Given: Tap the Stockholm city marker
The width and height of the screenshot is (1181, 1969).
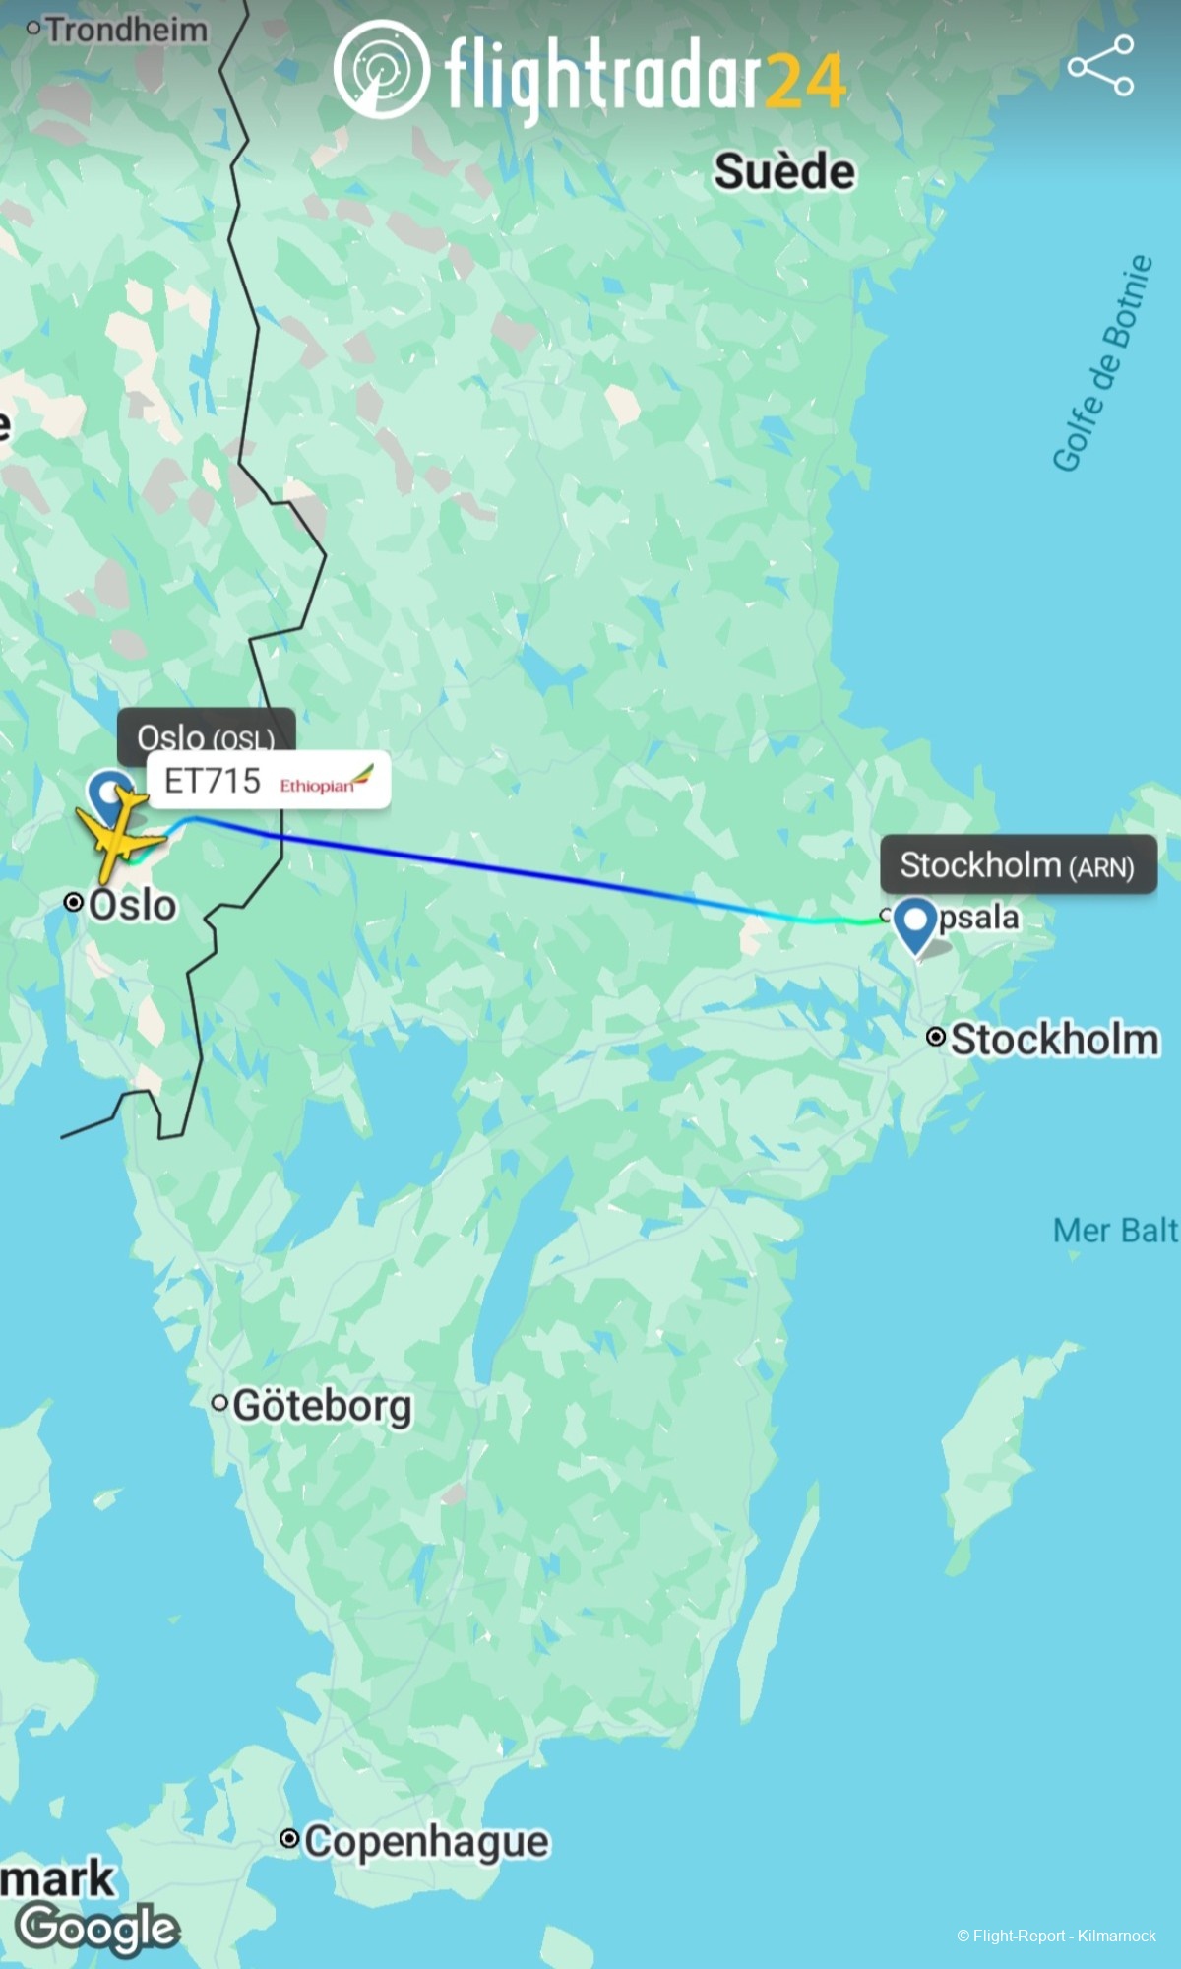Looking at the screenshot, I should [x=937, y=1037].
